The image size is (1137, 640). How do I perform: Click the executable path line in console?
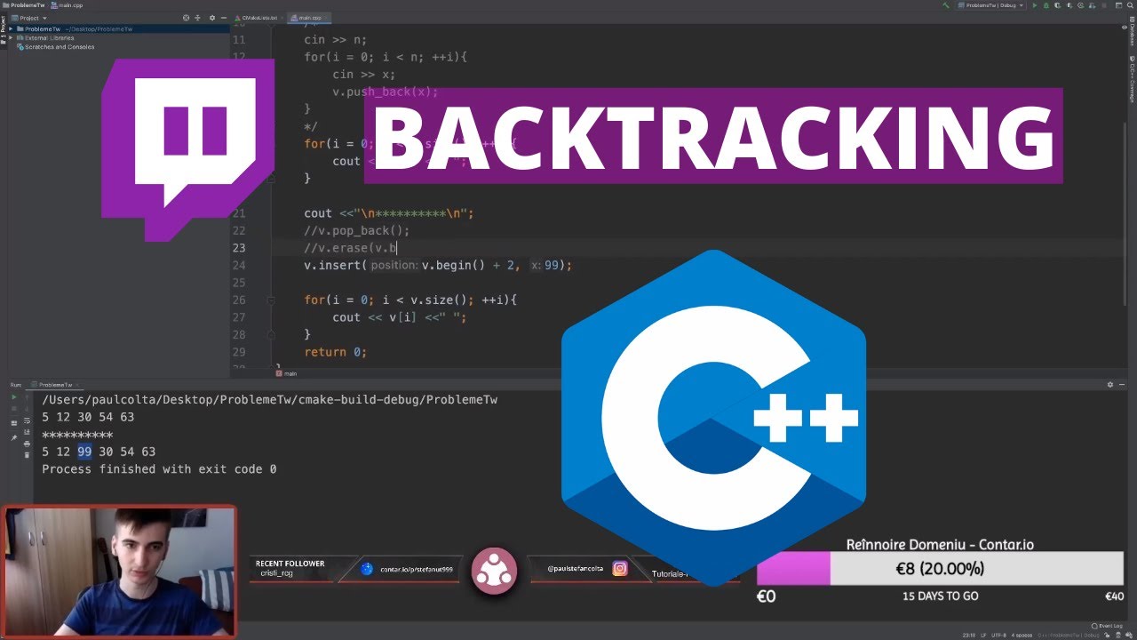pyautogui.click(x=270, y=399)
